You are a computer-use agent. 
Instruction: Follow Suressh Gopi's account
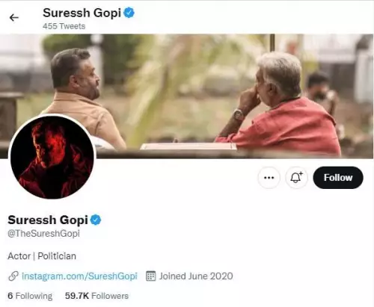tap(338, 178)
